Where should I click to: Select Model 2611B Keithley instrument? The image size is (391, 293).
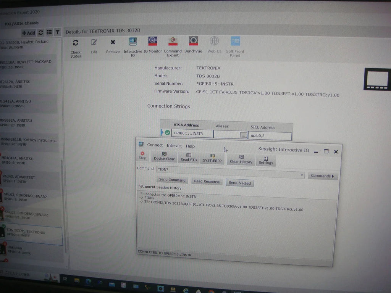pyautogui.click(x=29, y=142)
